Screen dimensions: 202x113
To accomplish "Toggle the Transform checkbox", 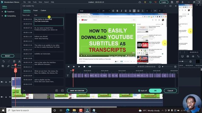I will coord(6,12).
